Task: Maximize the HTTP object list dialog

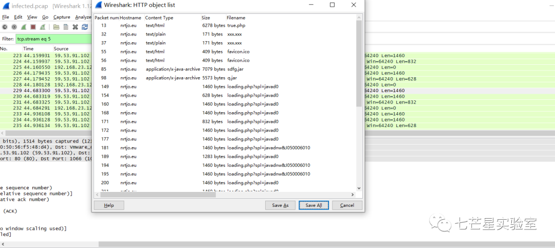Action: pos(332,5)
